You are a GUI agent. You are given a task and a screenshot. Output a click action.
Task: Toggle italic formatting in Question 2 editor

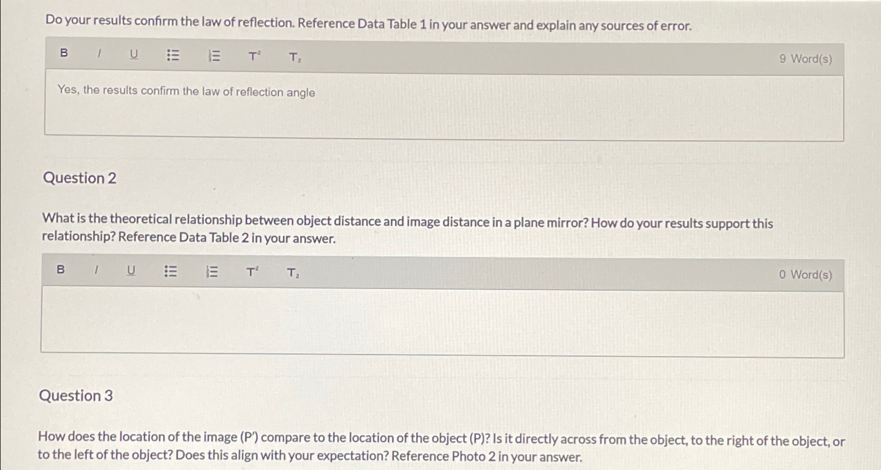(x=96, y=270)
